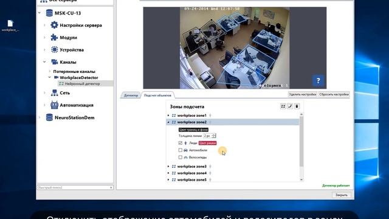Click the bicycle icon next to Велосипеды

185,158
